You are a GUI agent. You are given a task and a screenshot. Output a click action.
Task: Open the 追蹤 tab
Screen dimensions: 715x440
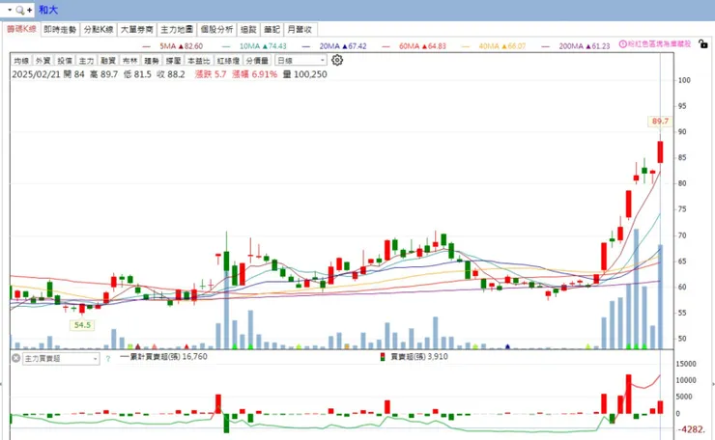point(248,30)
